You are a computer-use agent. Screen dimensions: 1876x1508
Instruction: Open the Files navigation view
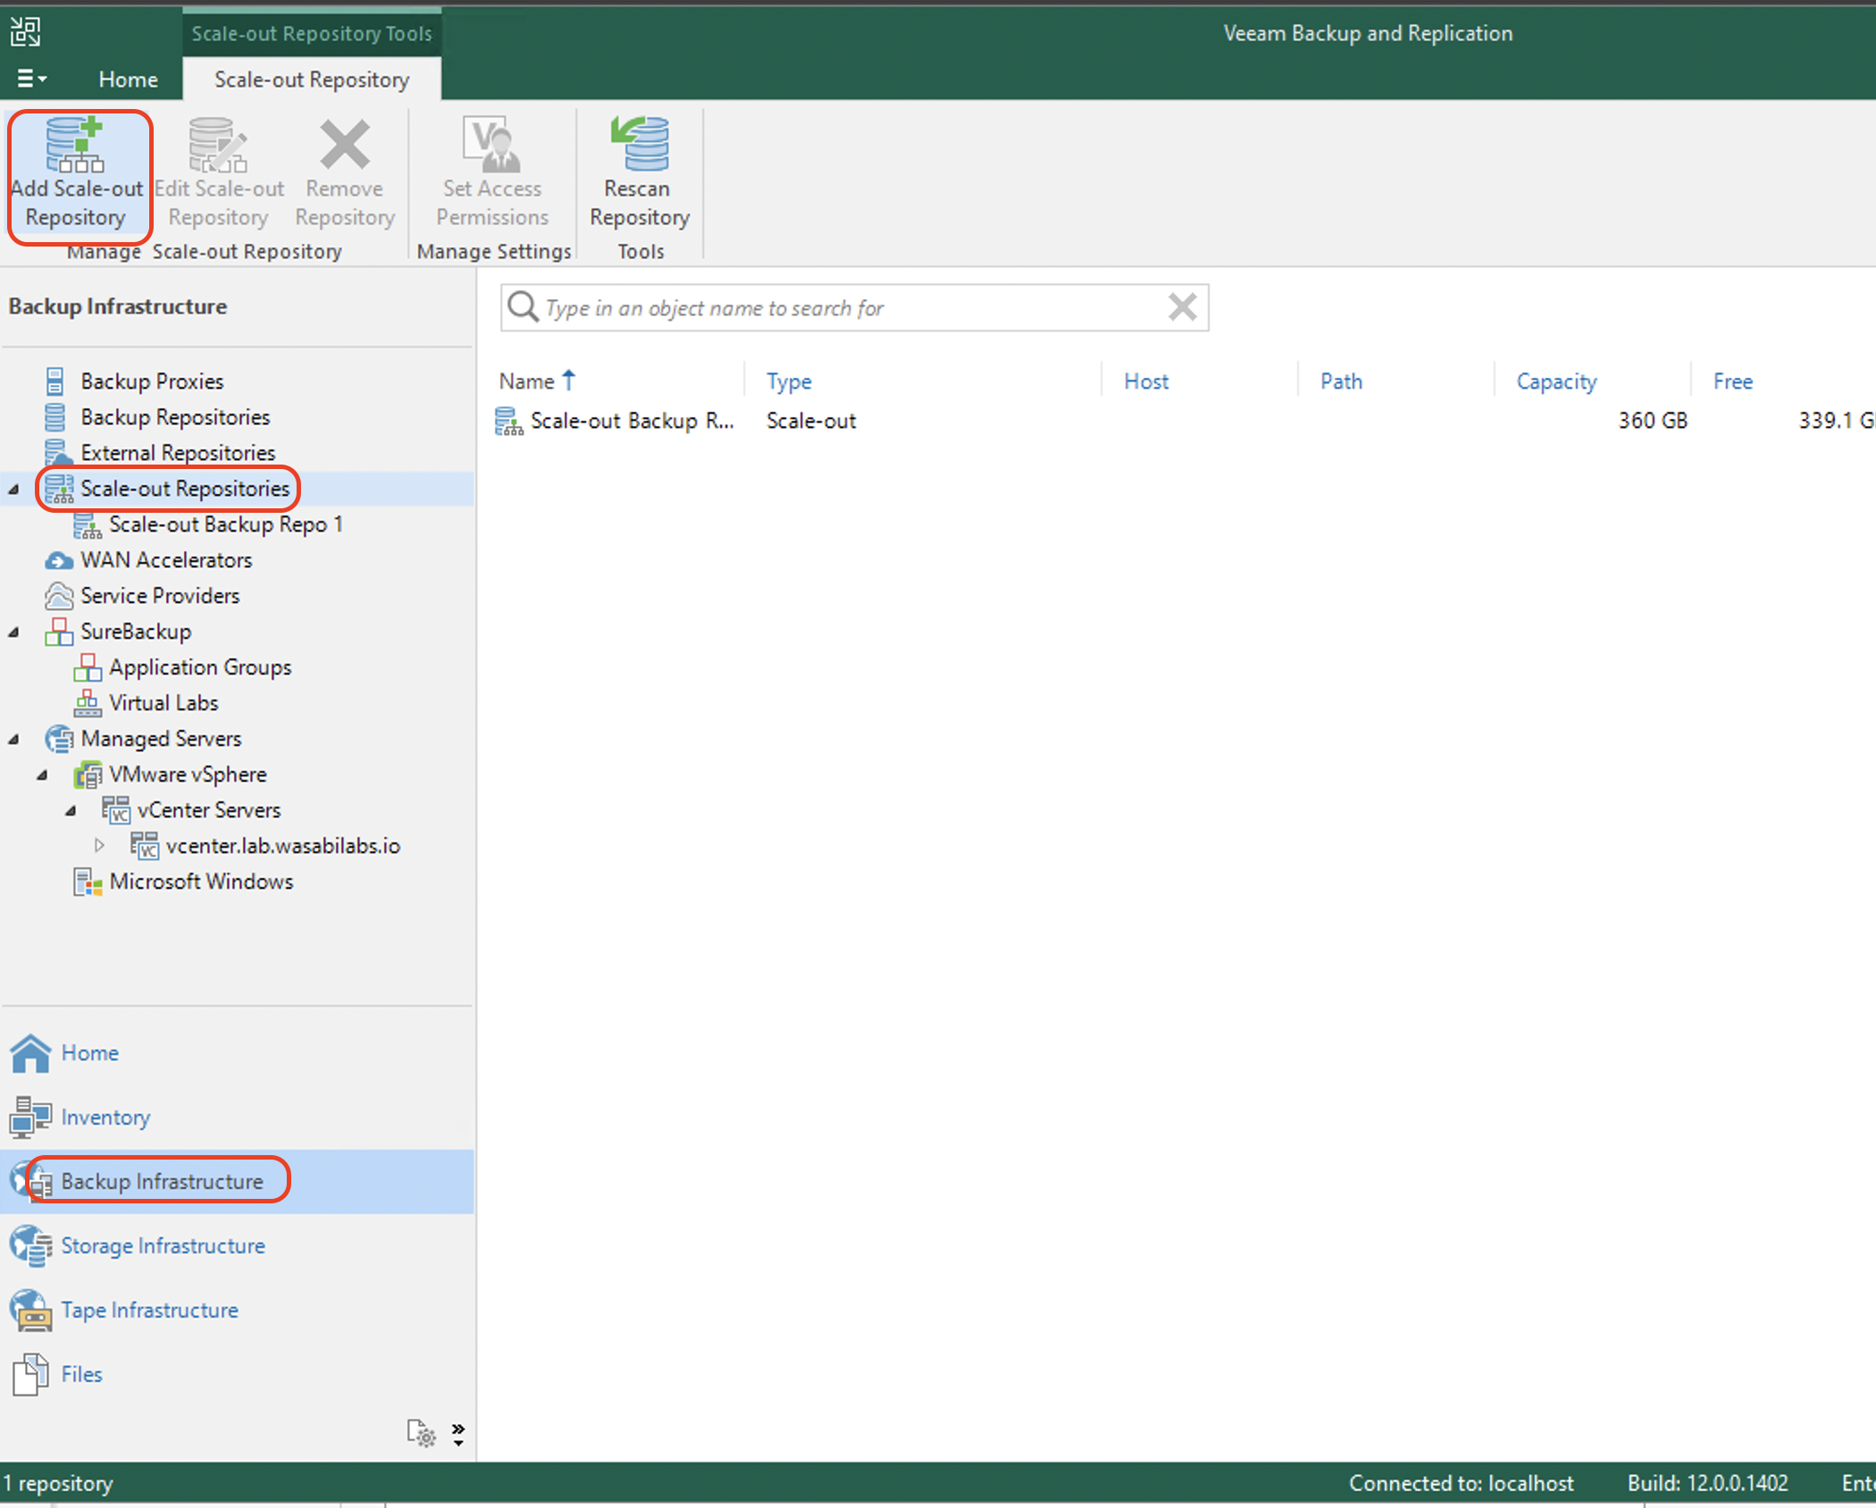(56, 1375)
